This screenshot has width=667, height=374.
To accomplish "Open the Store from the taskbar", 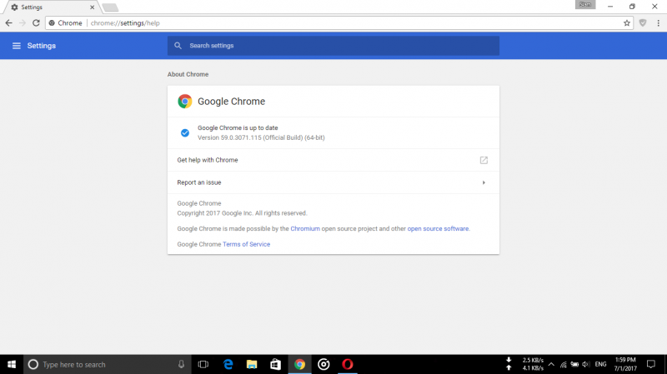I will 276,364.
